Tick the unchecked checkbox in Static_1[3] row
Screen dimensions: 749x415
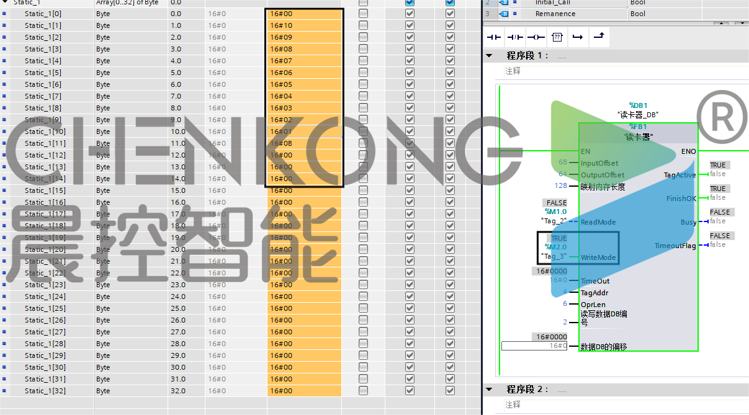pos(363,49)
